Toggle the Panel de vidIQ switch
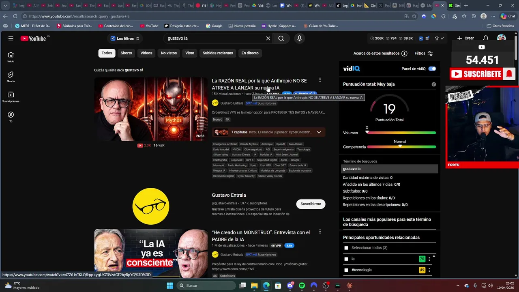Viewport: 519px width, 292px height. (432, 69)
